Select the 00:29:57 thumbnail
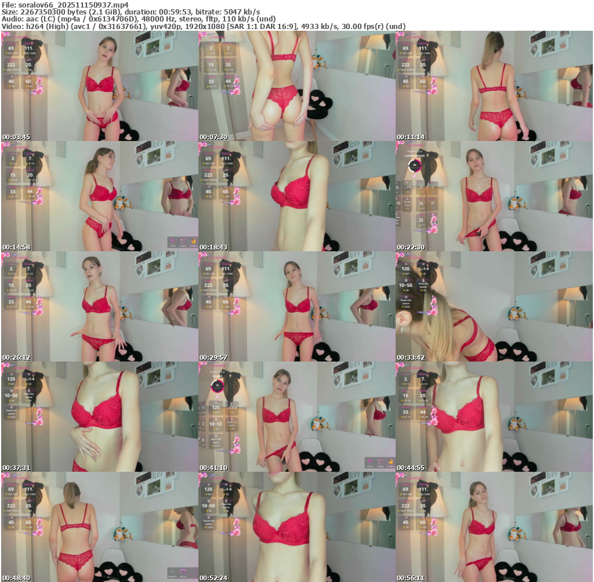Image resolution: width=594 pixels, height=582 pixels. (296, 306)
